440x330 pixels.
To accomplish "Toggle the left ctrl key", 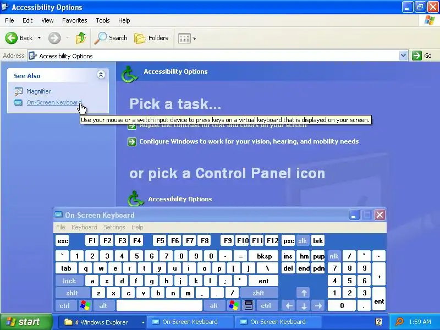I will 65,305.
